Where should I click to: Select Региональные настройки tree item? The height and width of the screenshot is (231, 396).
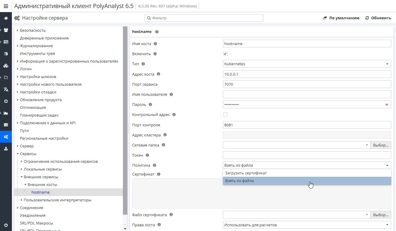coord(44,138)
